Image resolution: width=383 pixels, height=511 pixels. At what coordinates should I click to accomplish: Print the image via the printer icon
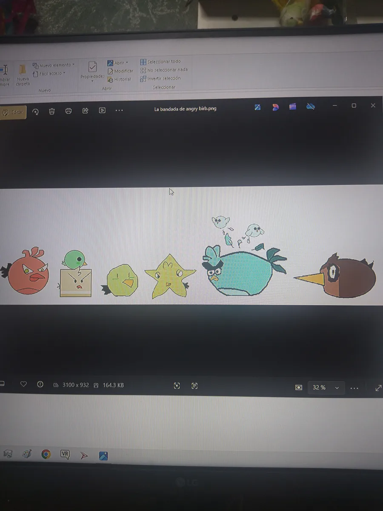pos(69,111)
